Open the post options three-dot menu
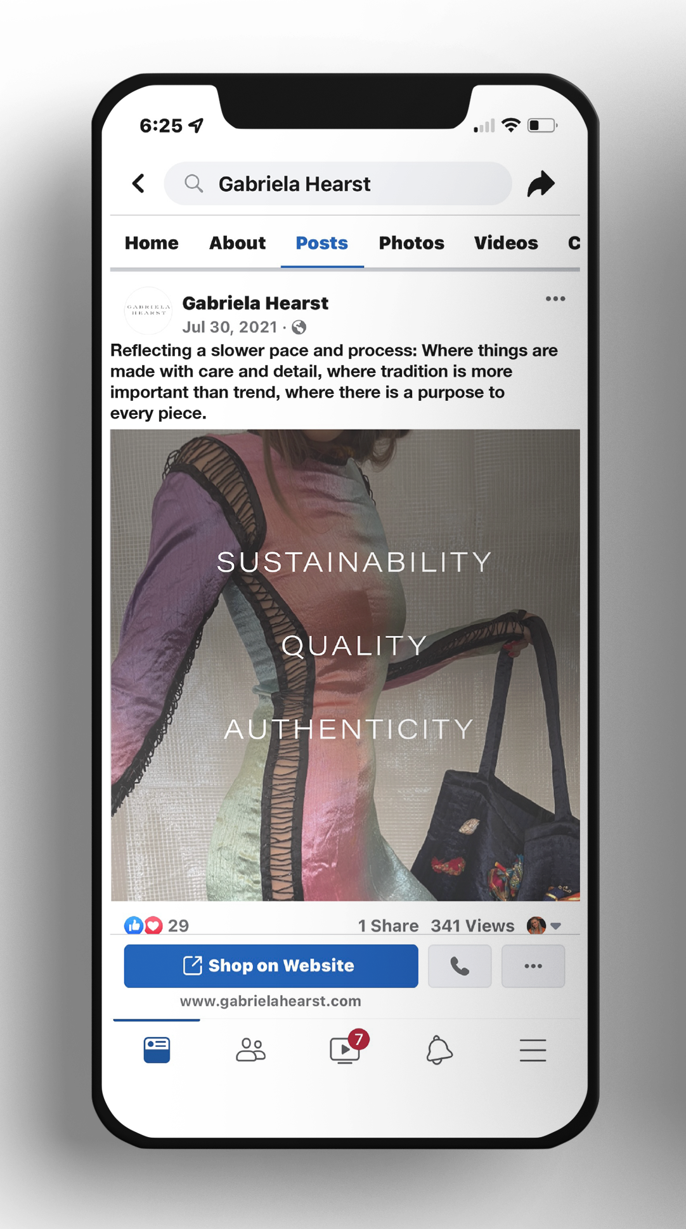This screenshot has height=1229, width=686. [555, 299]
